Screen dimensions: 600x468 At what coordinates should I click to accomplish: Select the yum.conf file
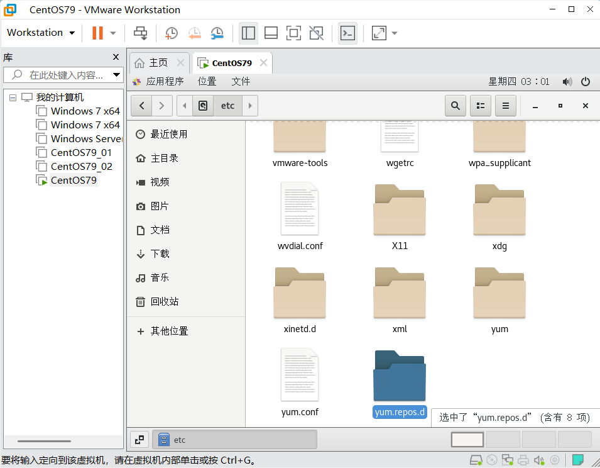(300, 382)
